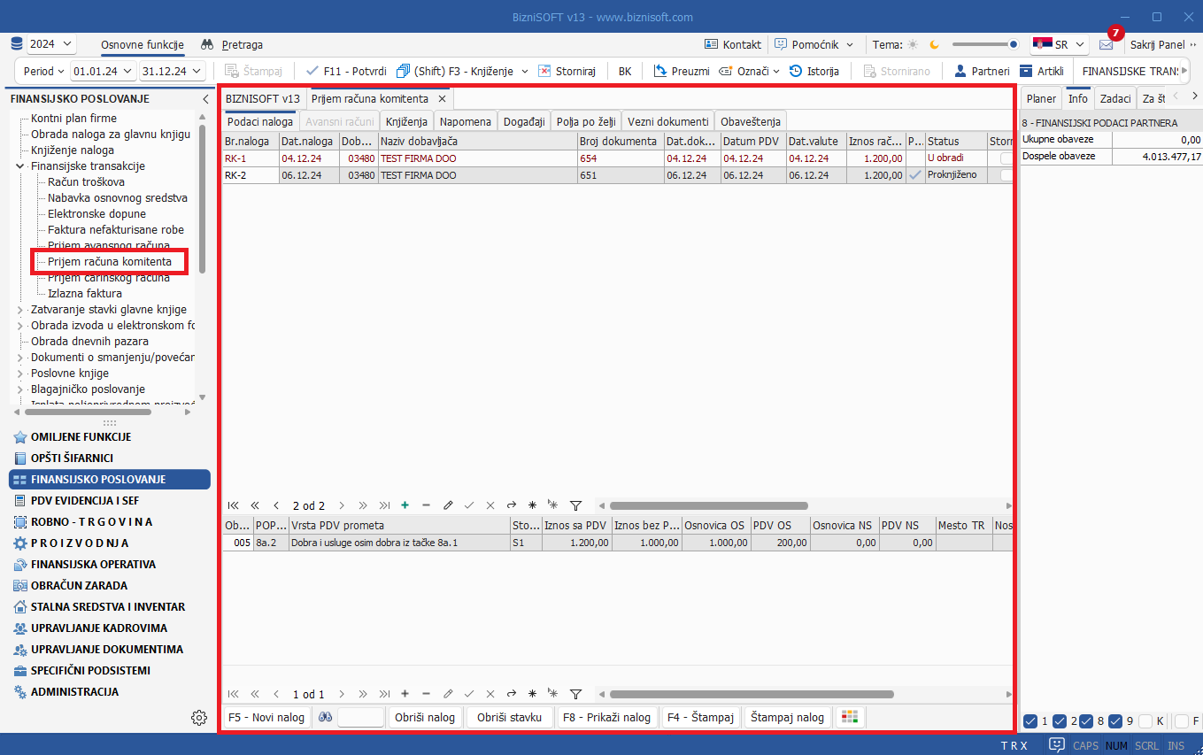Viewport: 1203px width, 755px height.
Task: Open the SR language dropdown
Action: [1059, 44]
